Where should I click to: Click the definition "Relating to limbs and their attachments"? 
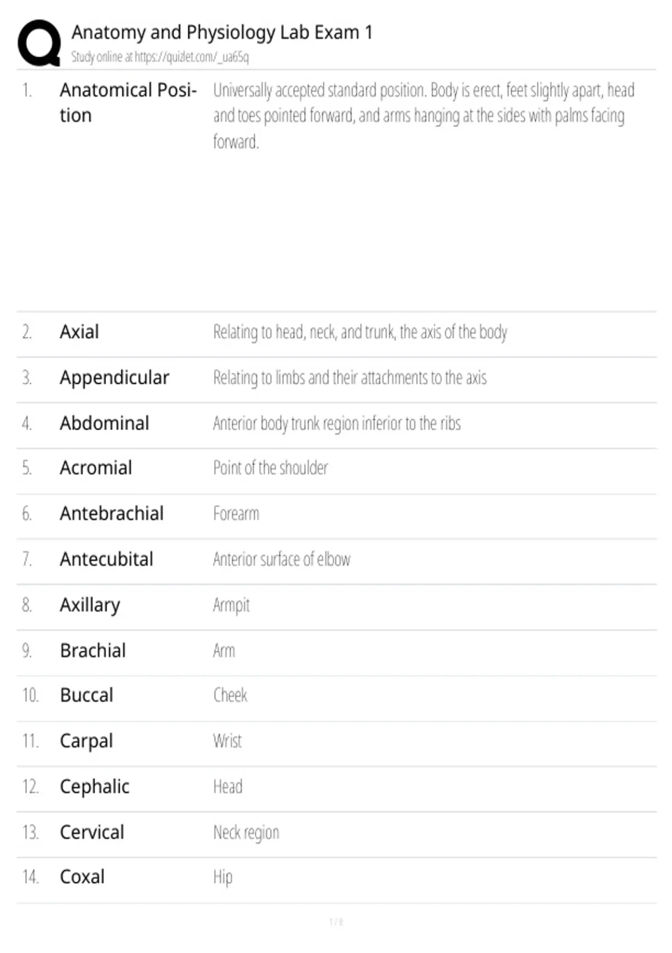(x=349, y=378)
